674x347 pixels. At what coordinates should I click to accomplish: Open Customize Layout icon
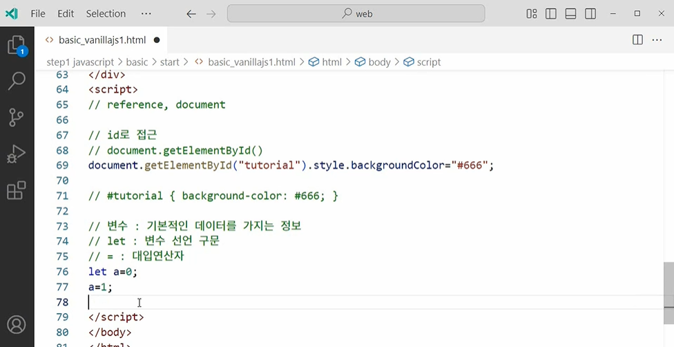pyautogui.click(x=532, y=14)
